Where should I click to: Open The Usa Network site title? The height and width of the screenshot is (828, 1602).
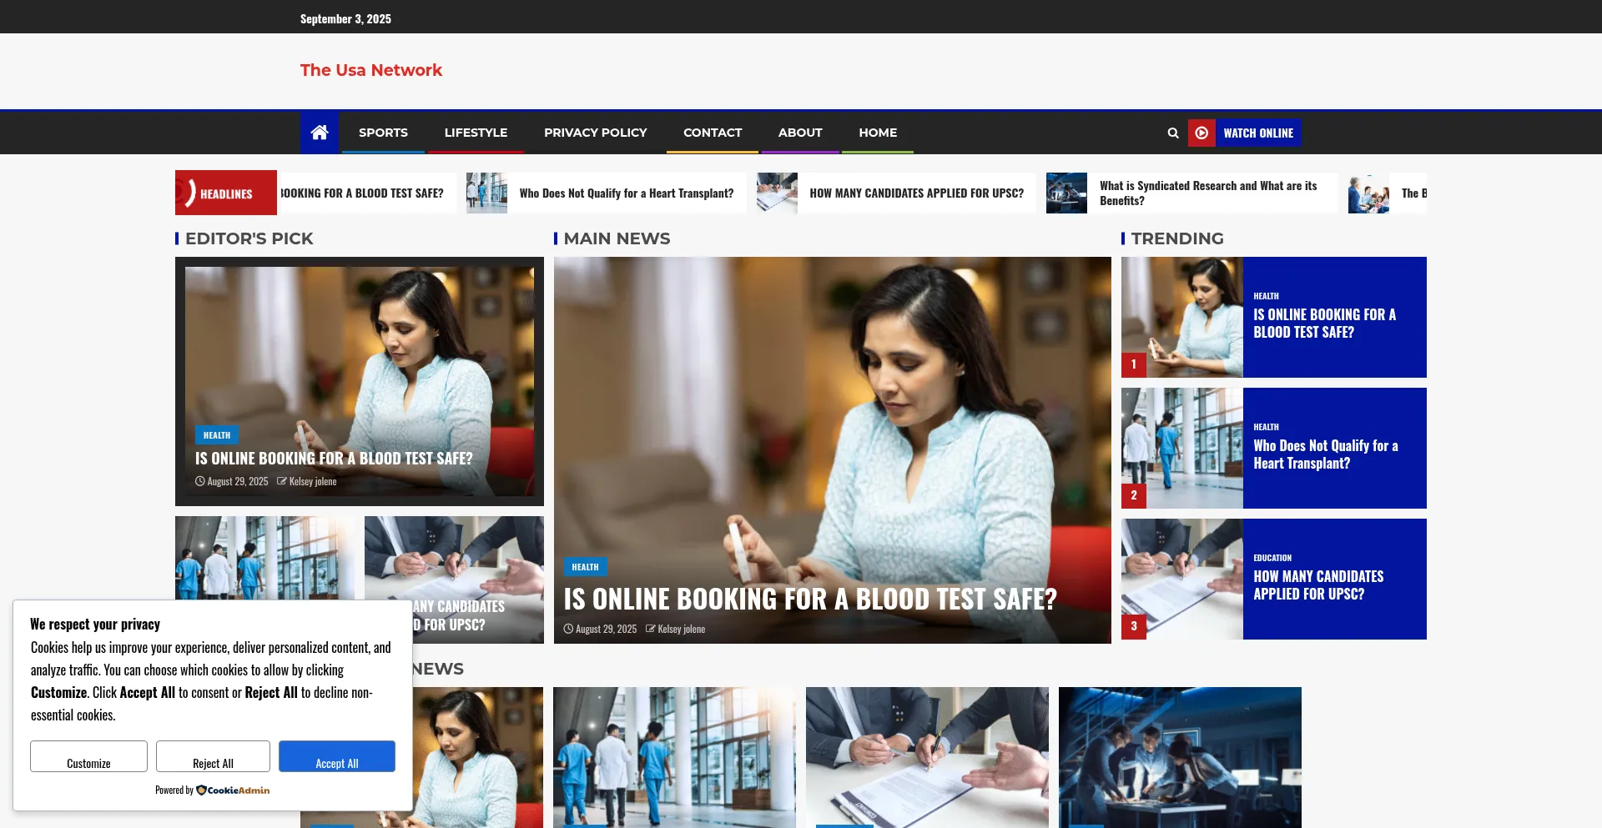pyautogui.click(x=371, y=70)
